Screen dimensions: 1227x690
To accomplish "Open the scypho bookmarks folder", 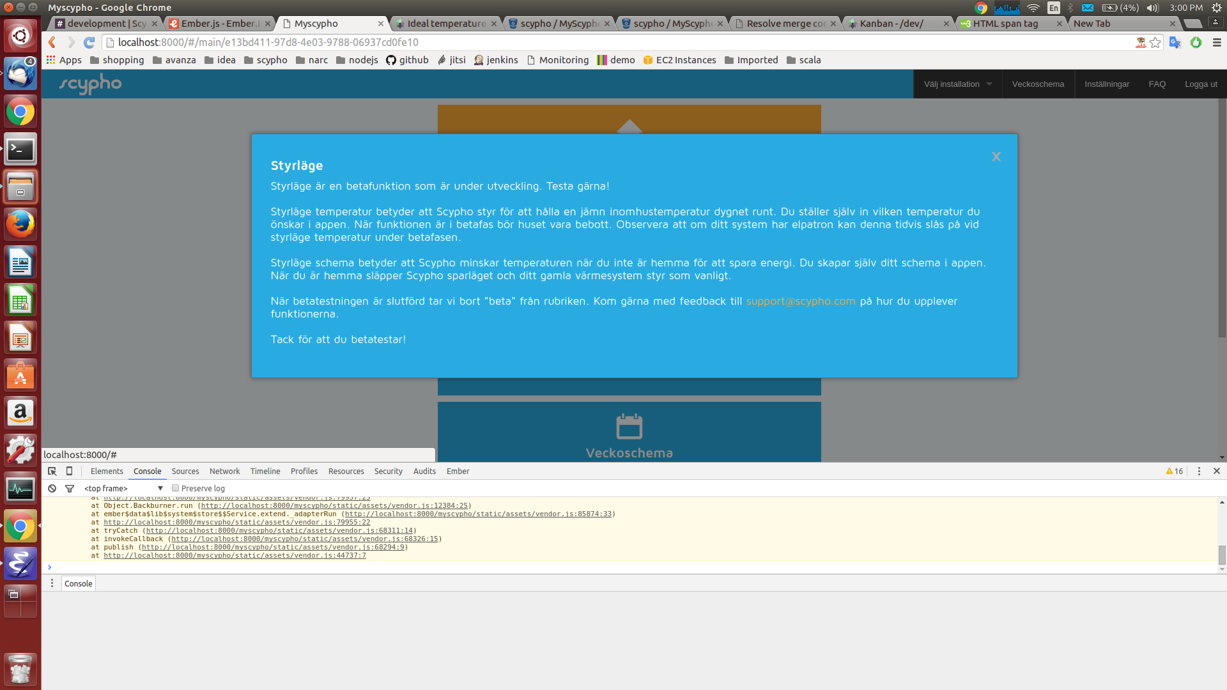I will [x=266, y=60].
